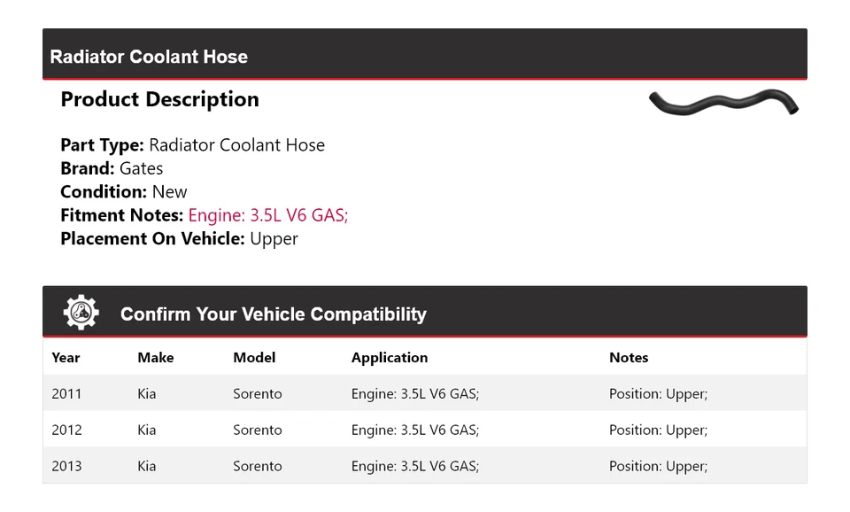This screenshot has height=512, width=850.
Task: Click the Condition: New line
Action: coord(124,192)
